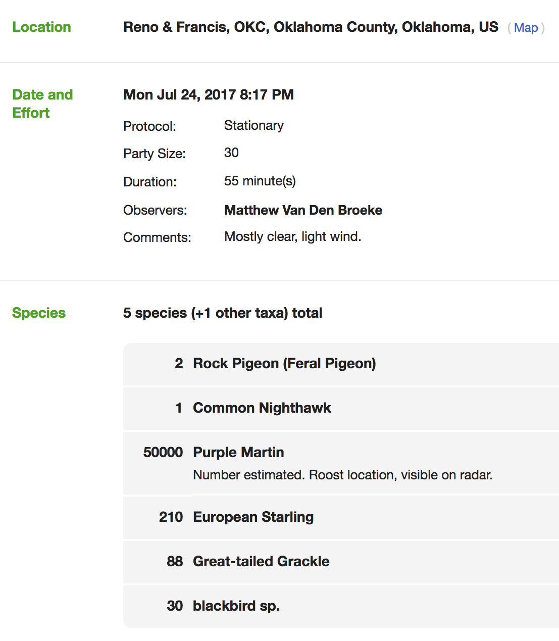559x641 pixels.
Task: Open the Map link for this location
Action: 526,28
